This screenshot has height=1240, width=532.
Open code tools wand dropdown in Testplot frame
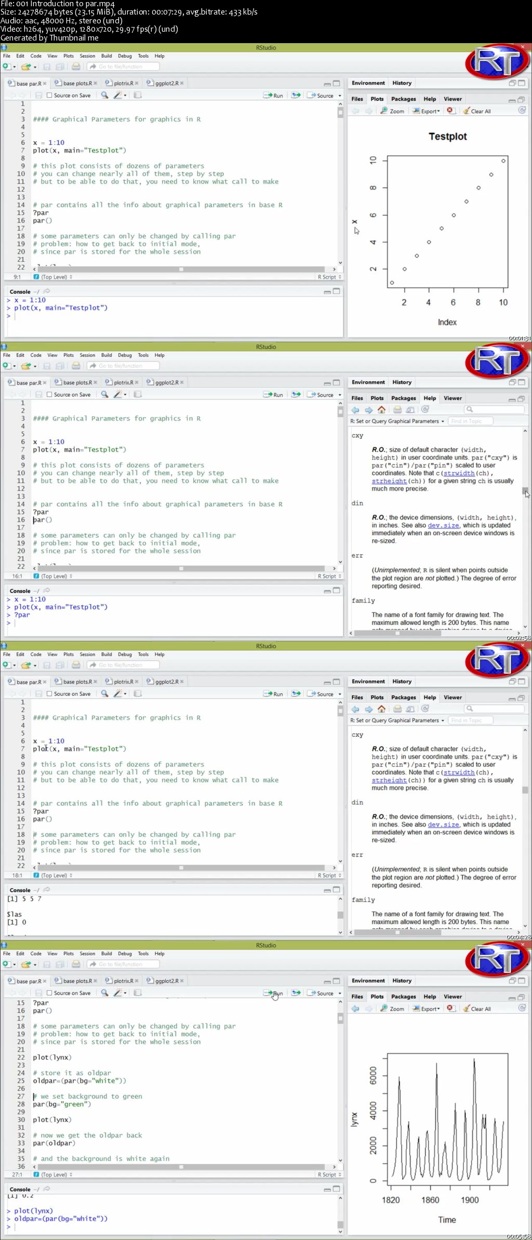(125, 96)
